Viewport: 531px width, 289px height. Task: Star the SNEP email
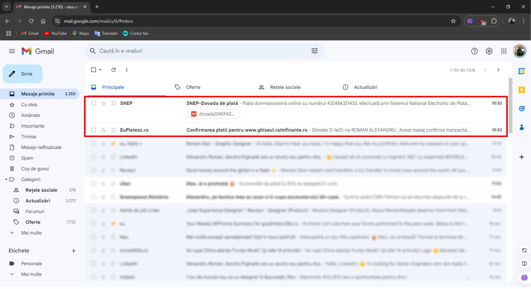tap(103, 103)
